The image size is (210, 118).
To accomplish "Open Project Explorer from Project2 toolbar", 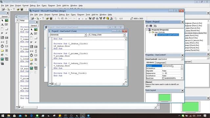I will tap(90, 18).
